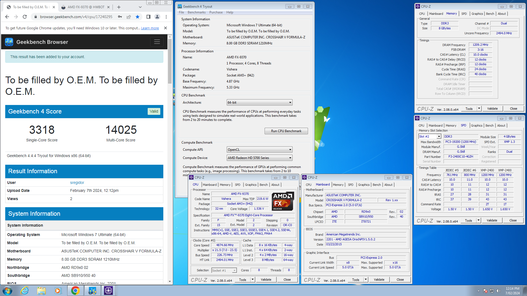The width and height of the screenshot is (527, 296).
Task: Click the site security lock icon
Action: tap(35, 17)
